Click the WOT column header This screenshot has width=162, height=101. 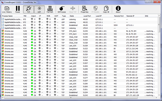pos(57,16)
